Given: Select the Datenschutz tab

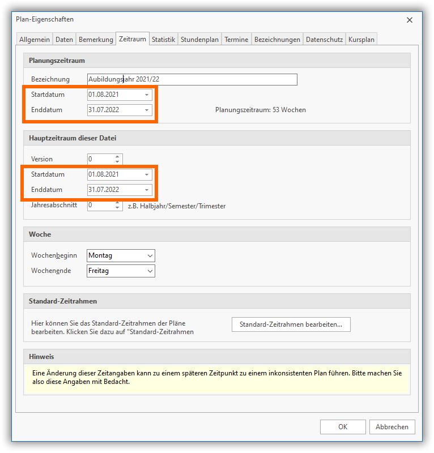Looking at the screenshot, I should point(324,40).
